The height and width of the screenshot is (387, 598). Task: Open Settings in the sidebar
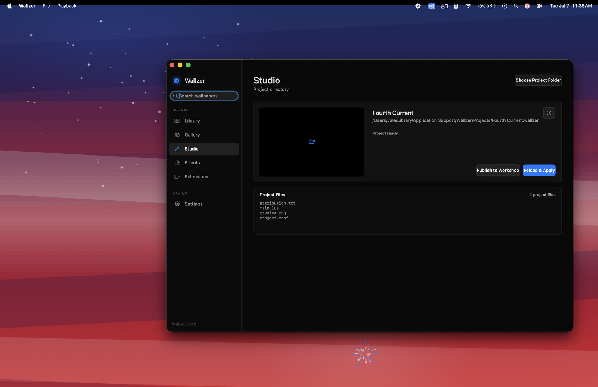pyautogui.click(x=204, y=204)
